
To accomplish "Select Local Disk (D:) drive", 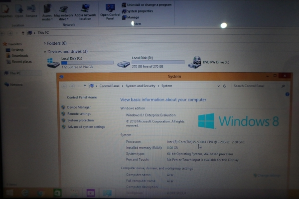I will point(151,62).
